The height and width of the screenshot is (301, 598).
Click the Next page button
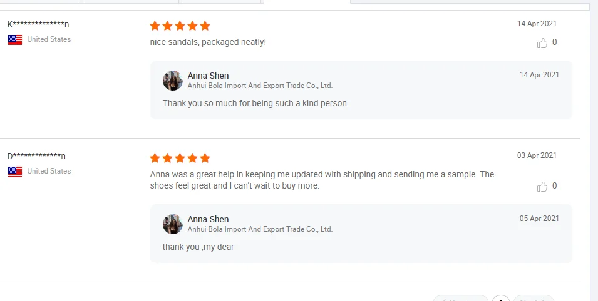534,299
